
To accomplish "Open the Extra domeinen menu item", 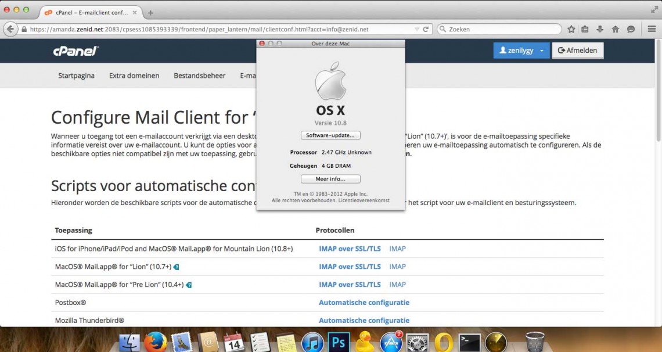I will click(134, 76).
